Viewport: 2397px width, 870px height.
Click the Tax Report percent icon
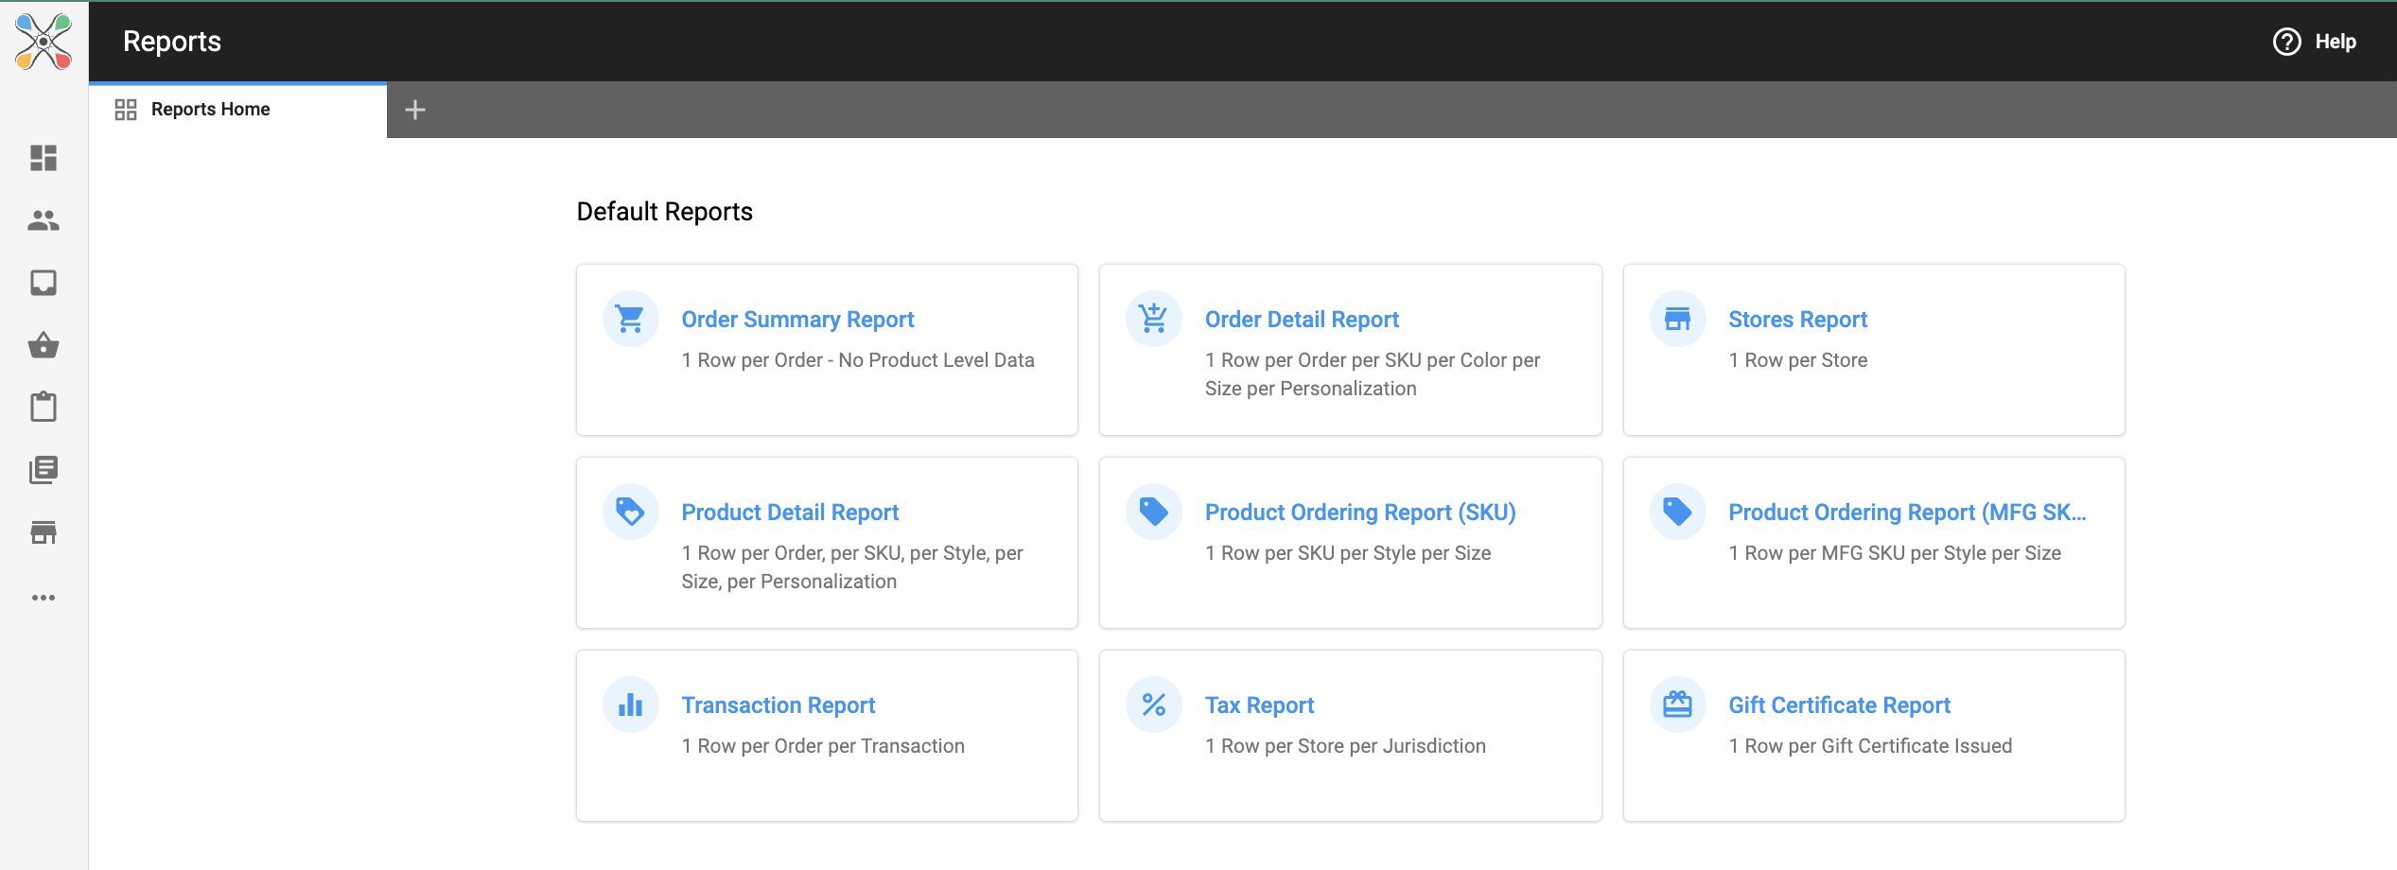[x=1153, y=705]
